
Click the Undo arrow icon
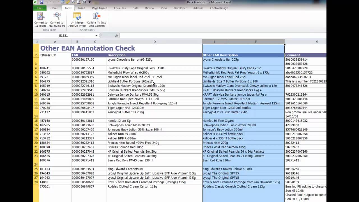coord(47,2)
